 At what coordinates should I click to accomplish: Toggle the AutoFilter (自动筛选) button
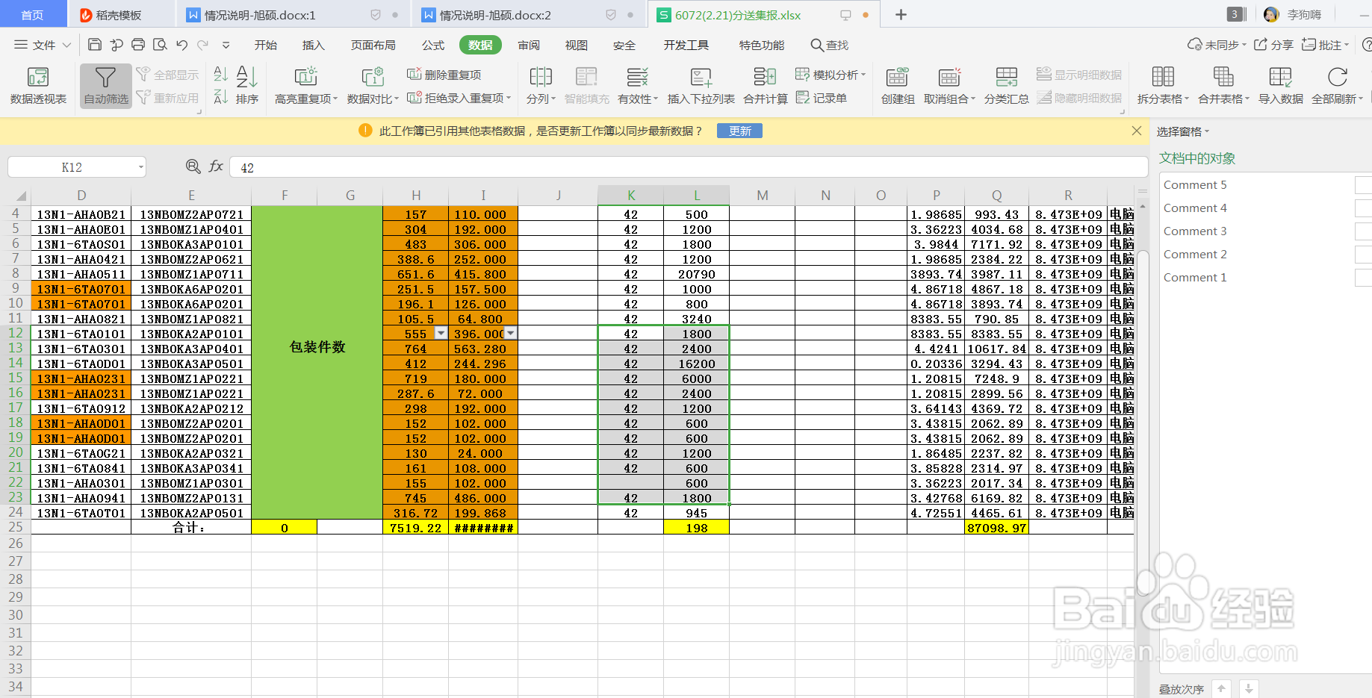click(x=106, y=85)
